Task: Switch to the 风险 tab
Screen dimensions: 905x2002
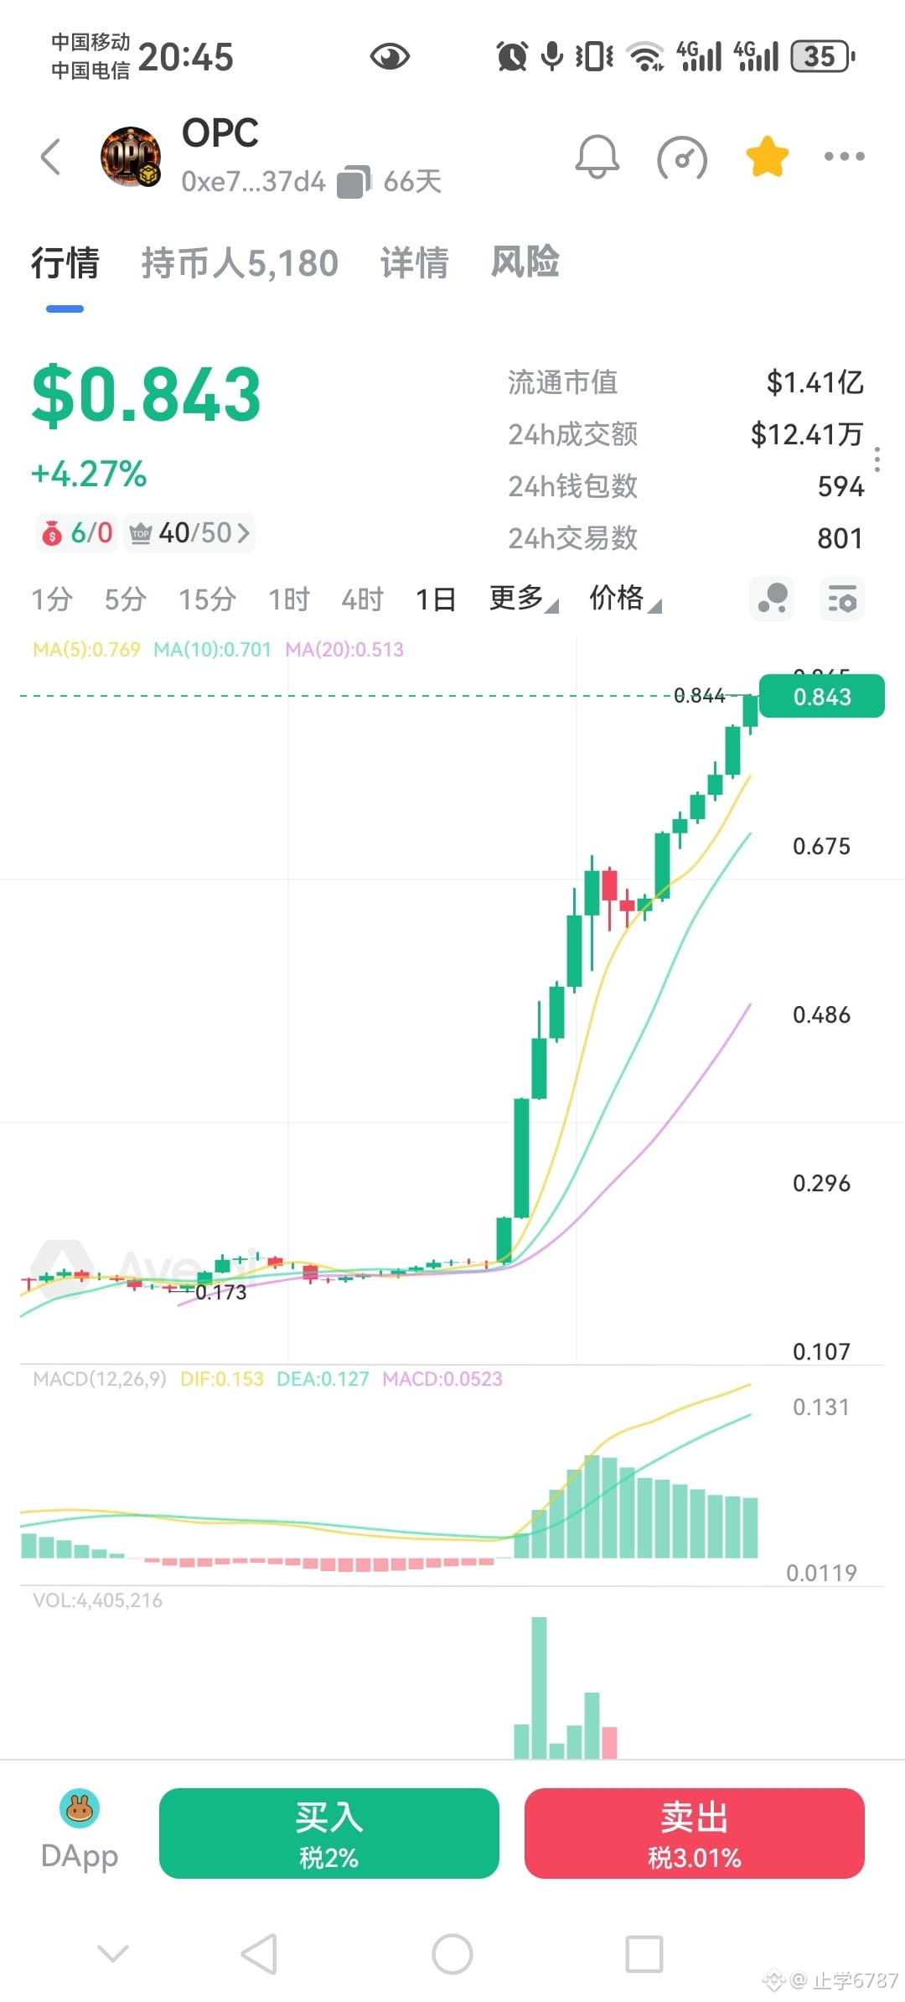Action: pos(525,262)
